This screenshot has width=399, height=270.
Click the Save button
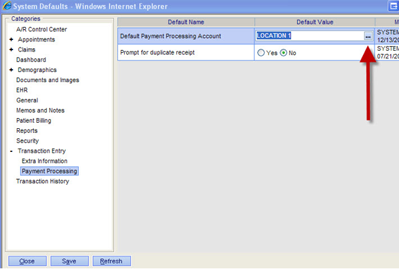69,261
